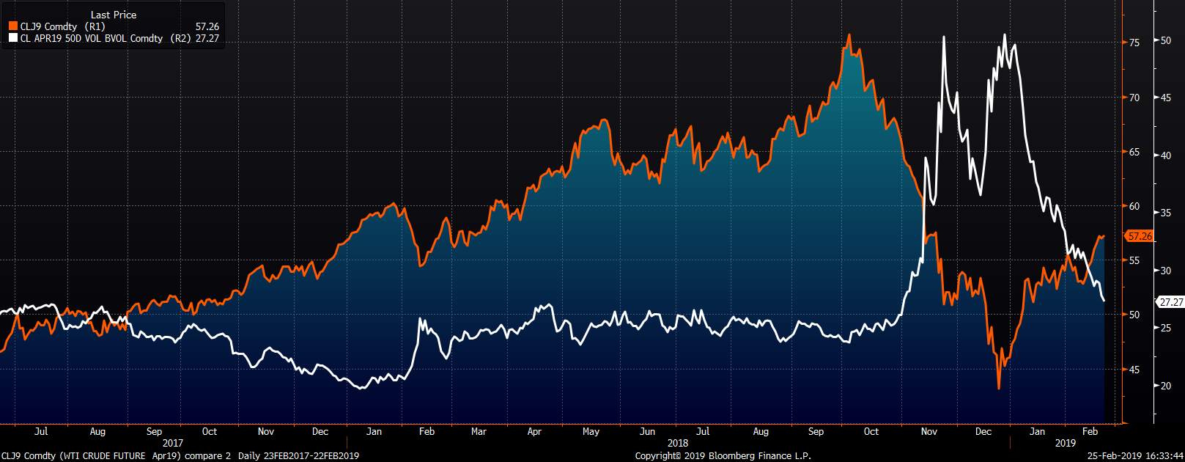
Task: Click the 45 tick on orange price axis
Action: (x=1134, y=370)
